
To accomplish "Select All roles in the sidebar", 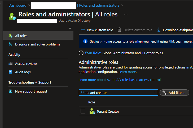I will (21, 36).
